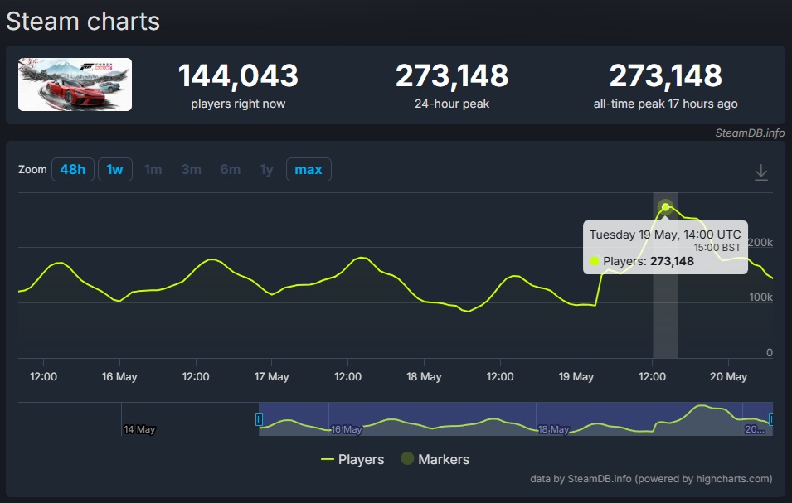
Task: Click the 19 May x-axis label
Action: tap(576, 377)
